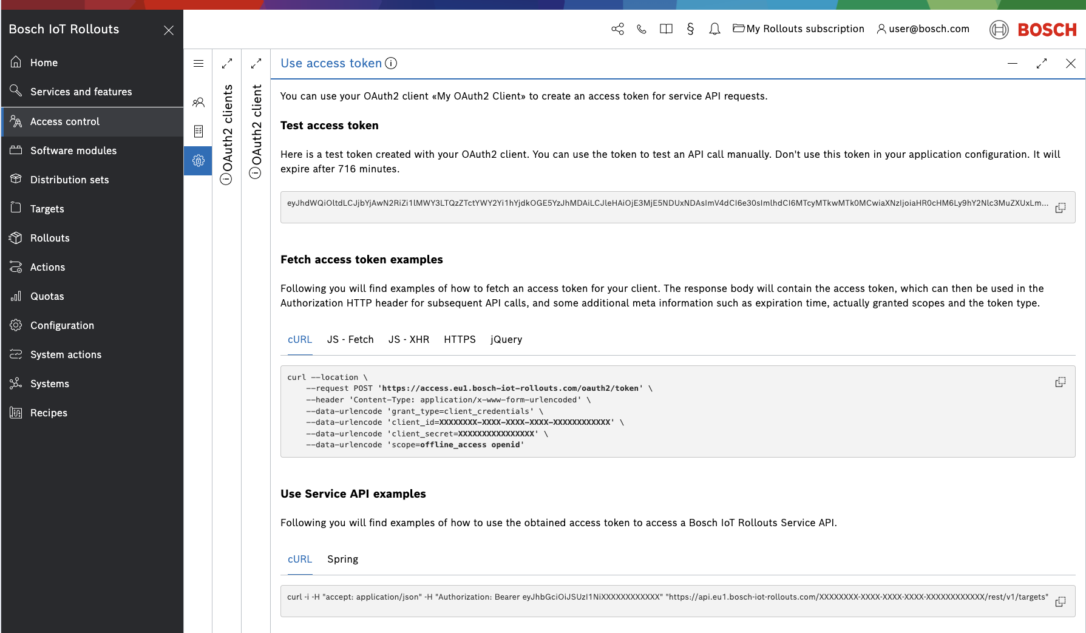Viewport: 1086px width, 633px height.
Task: Toggle the hamburger menu in icon strip
Action: [x=199, y=63]
